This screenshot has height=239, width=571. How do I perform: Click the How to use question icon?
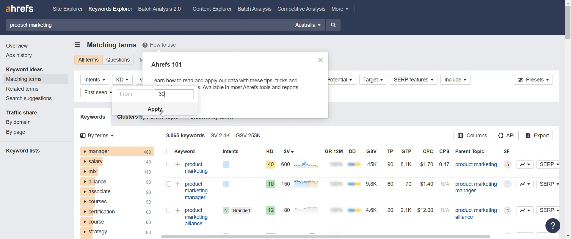click(x=145, y=45)
